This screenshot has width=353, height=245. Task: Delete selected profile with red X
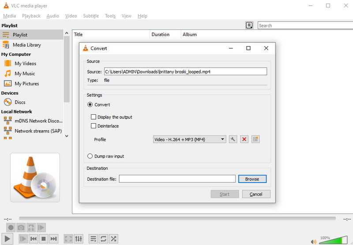point(244,139)
